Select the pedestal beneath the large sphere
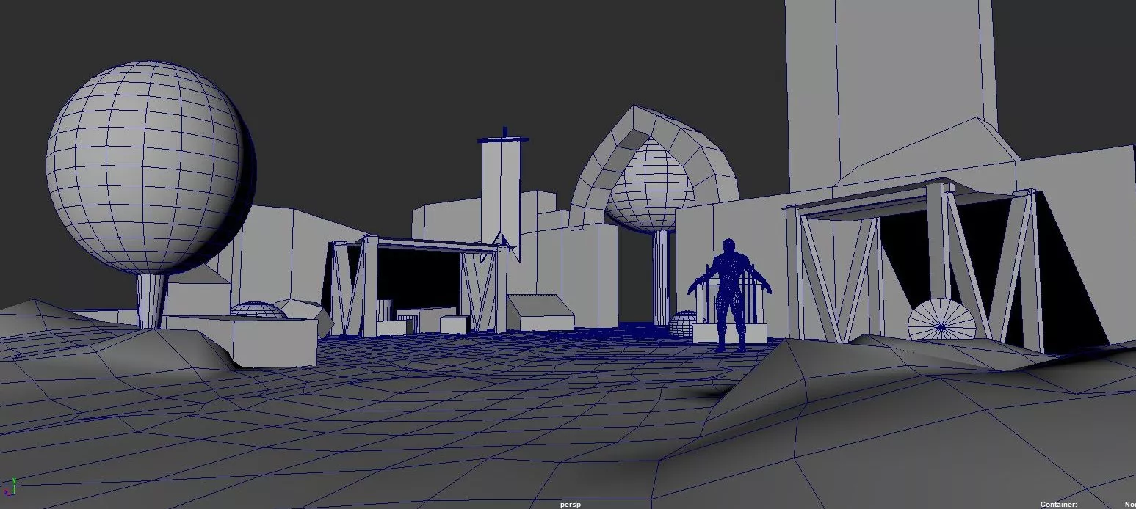1136x509 pixels. (x=152, y=299)
